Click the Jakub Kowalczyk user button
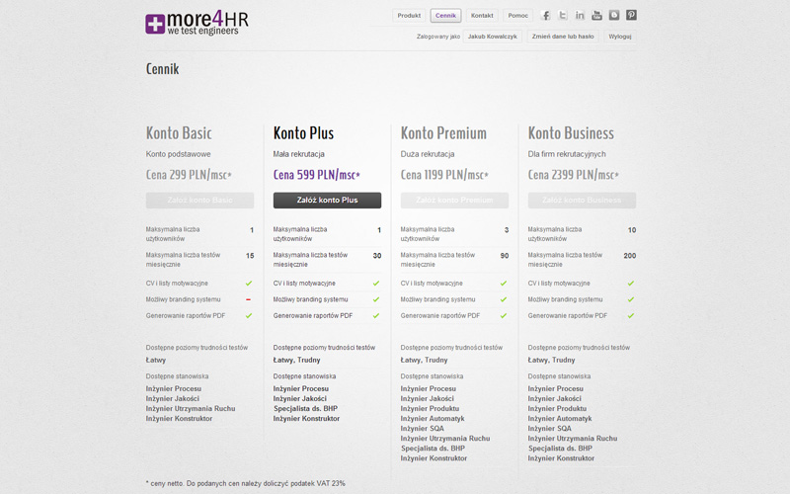This screenshot has width=790, height=494. (492, 37)
